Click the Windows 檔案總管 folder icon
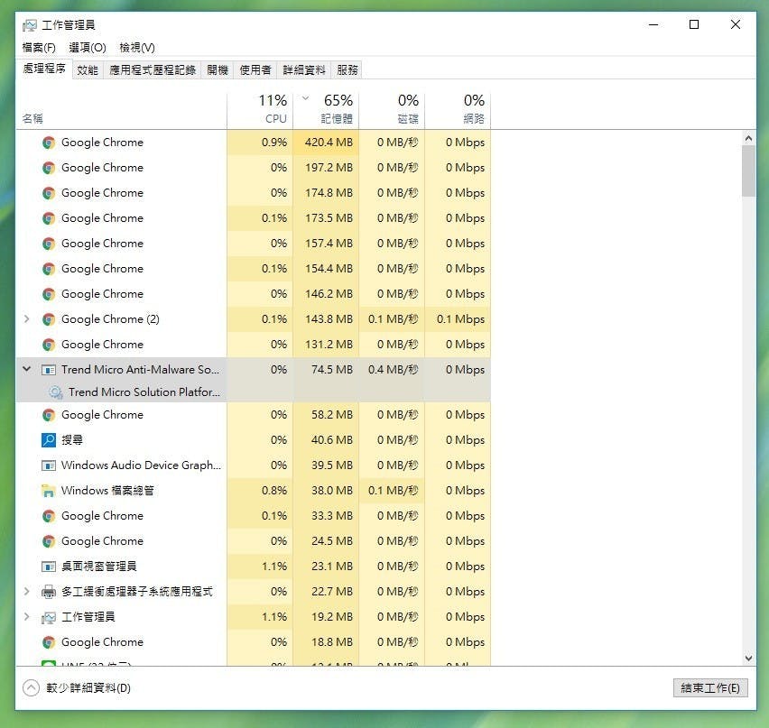Image resolution: width=769 pixels, height=728 pixels. [x=49, y=491]
